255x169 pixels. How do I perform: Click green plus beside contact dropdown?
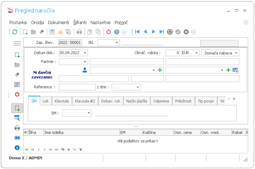click(x=160, y=70)
